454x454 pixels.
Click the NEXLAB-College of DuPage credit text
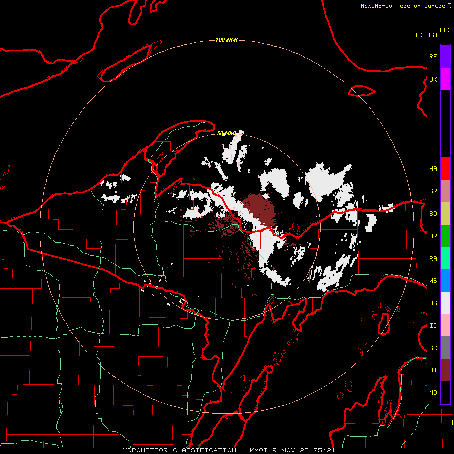tap(403, 6)
